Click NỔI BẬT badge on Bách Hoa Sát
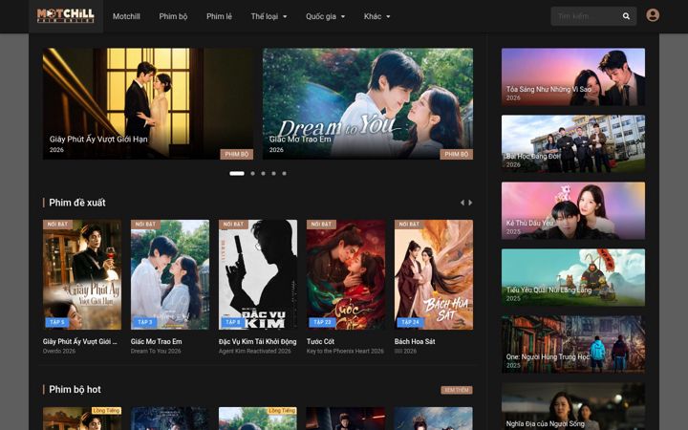The width and height of the screenshot is (688, 430). point(409,225)
